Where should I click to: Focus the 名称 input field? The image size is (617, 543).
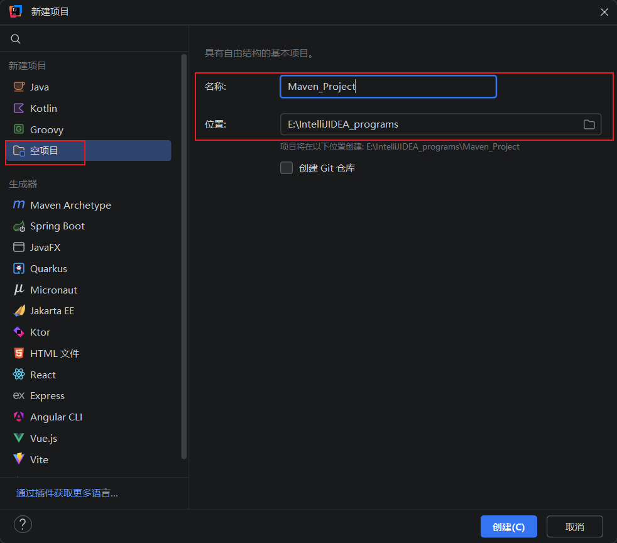[388, 87]
